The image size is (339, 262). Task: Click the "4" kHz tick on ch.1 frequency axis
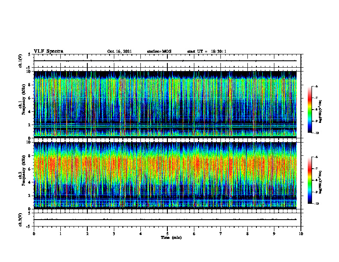30,112
